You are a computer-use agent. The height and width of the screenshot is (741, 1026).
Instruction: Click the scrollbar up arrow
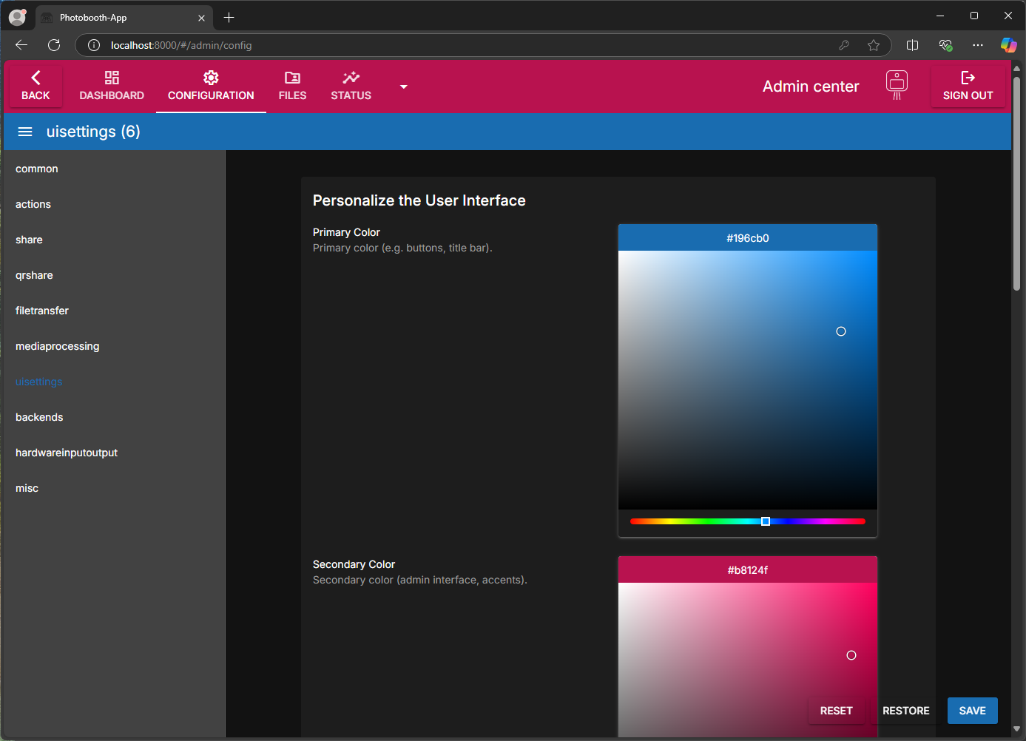coord(1016,68)
